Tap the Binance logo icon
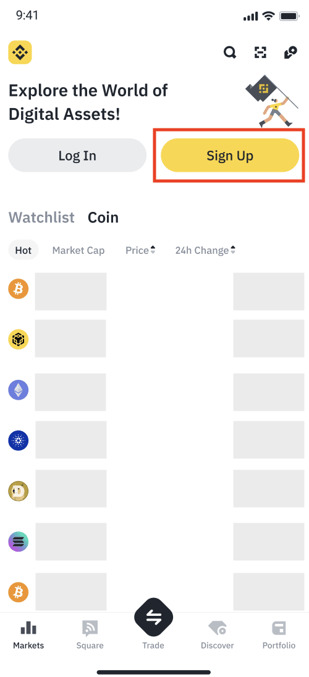 20,53
